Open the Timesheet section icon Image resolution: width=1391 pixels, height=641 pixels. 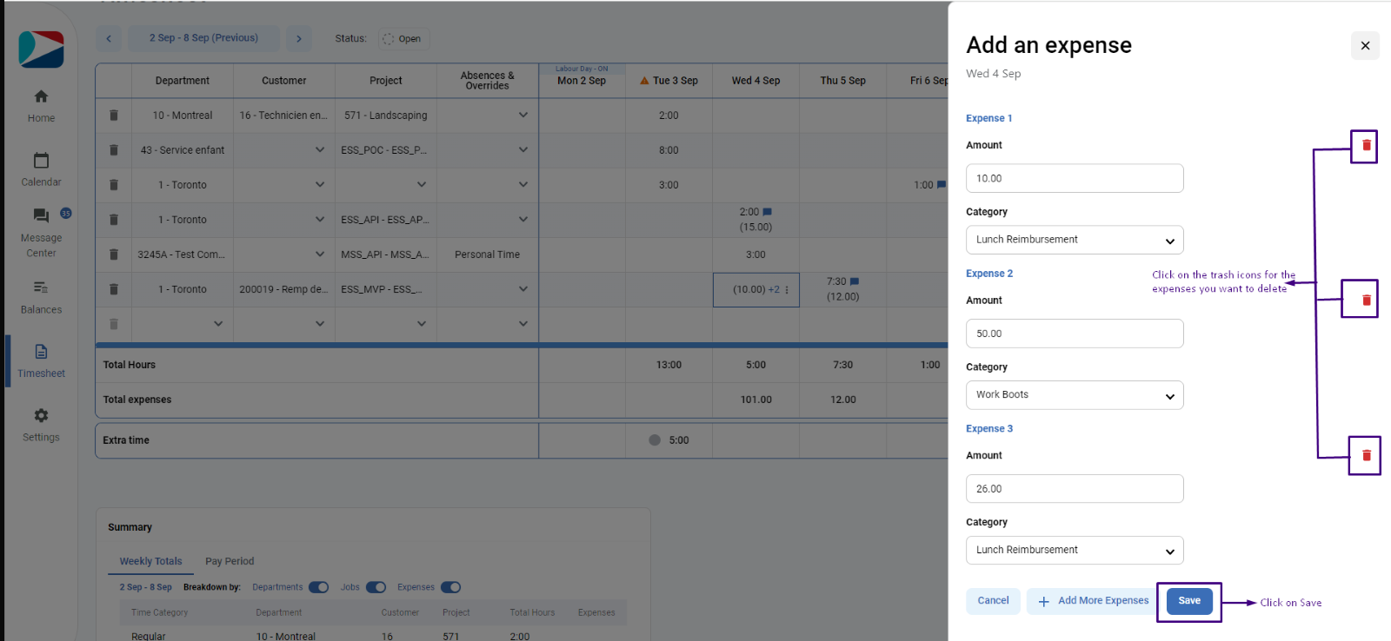coord(41,352)
